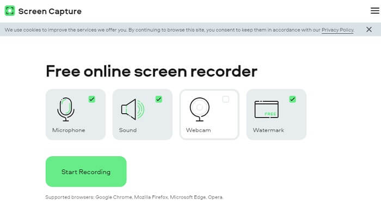Click the supported browsers note
381x215 pixels.
coord(134,197)
